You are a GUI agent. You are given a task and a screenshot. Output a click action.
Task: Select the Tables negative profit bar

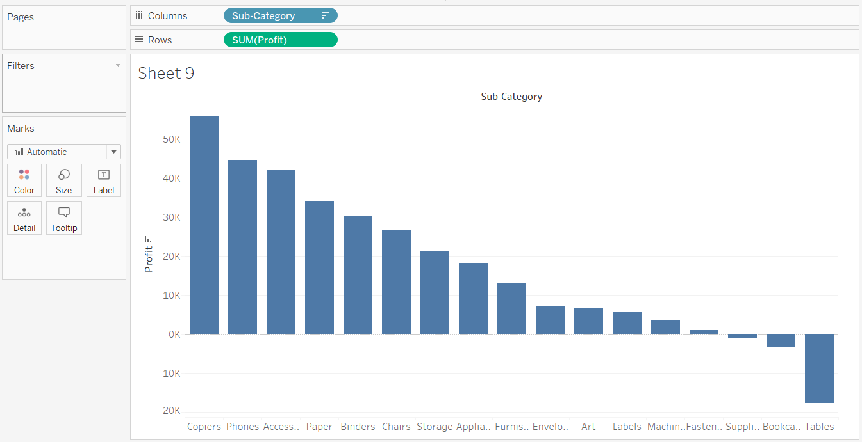point(819,368)
